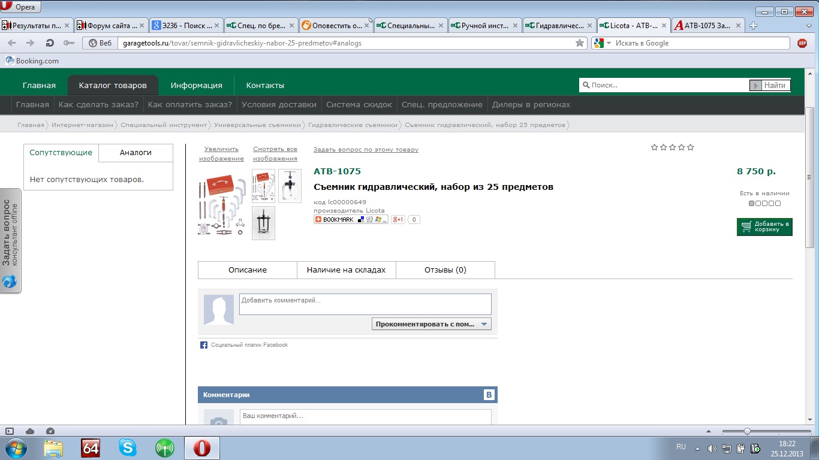Screen dimensions: 819x460
Task: Go to 'Гидравлические съемники' breadcrumb
Action: (353, 125)
